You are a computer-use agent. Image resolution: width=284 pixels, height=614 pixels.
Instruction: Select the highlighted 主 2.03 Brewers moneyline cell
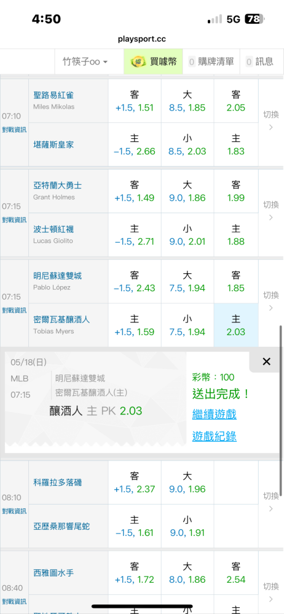tap(236, 325)
